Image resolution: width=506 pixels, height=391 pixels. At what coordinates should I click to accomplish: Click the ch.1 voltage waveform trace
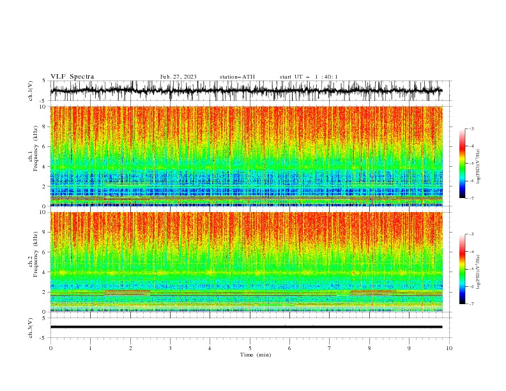click(246, 91)
